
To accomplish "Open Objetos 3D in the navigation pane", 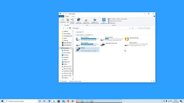I will pyautogui.click(x=66, y=62).
